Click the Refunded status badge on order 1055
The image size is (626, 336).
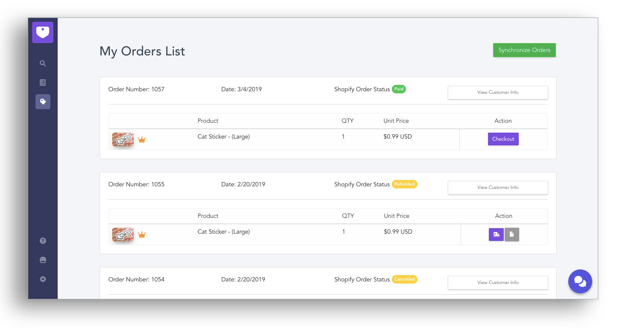click(x=404, y=184)
